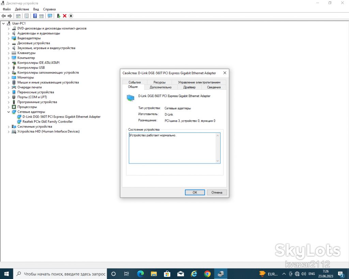The width and height of the screenshot is (349, 279).
Task: Switch to the Драйвер tab
Action: [x=189, y=87]
